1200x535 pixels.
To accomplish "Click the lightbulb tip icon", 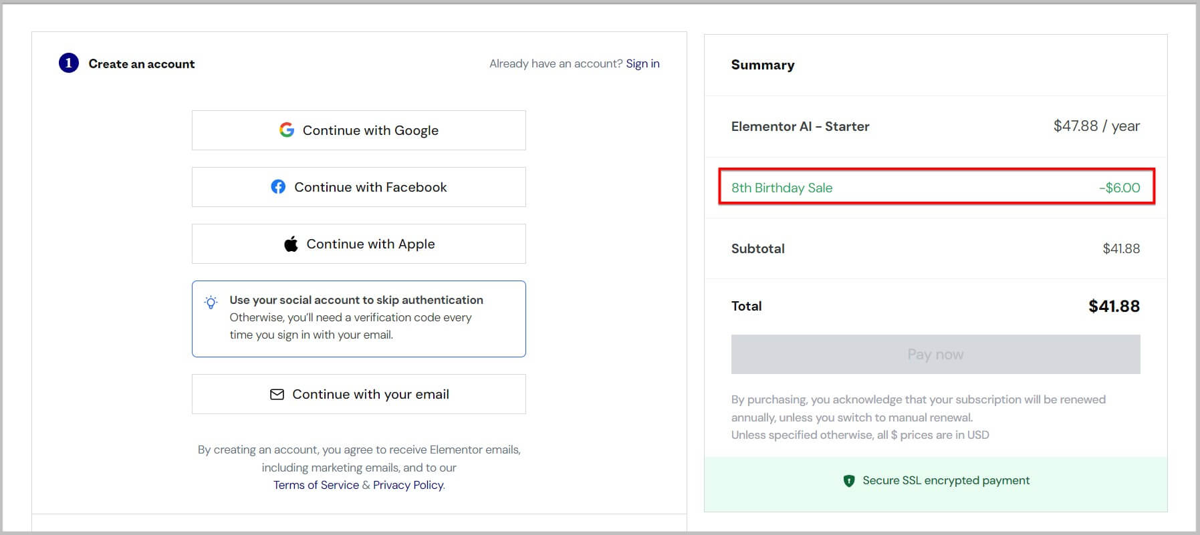I will point(211,302).
